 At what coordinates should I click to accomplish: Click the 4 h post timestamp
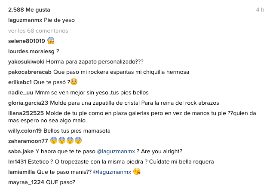(x=260, y=10)
